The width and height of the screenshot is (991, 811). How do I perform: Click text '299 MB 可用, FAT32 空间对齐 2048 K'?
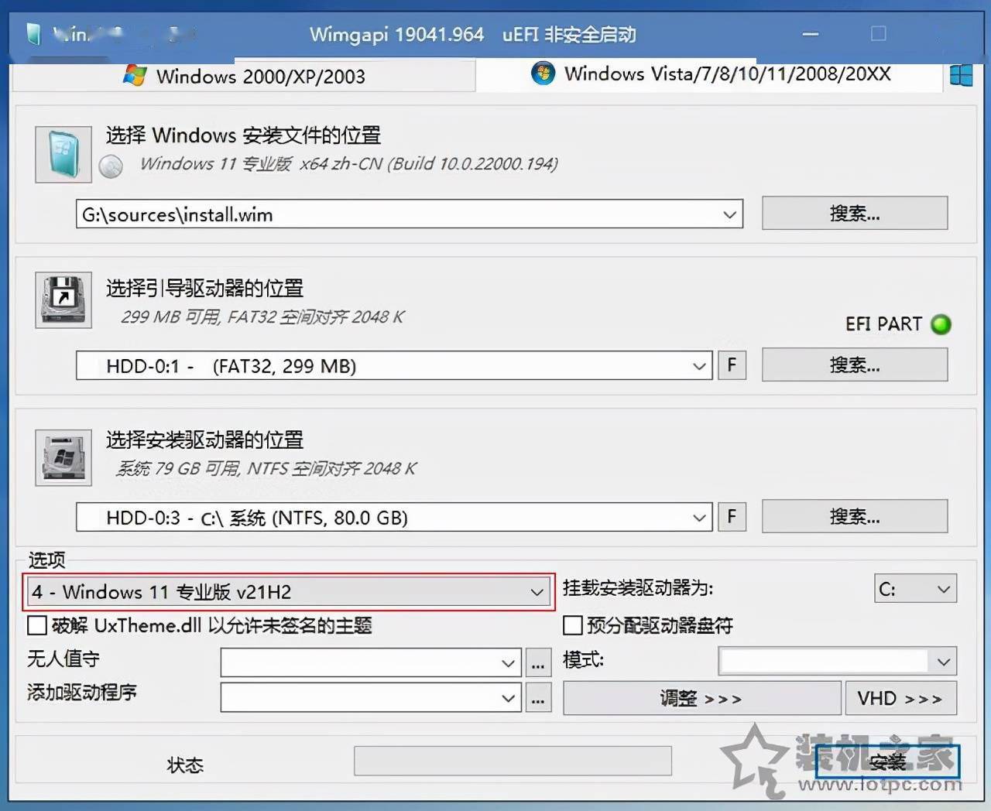pos(262,317)
